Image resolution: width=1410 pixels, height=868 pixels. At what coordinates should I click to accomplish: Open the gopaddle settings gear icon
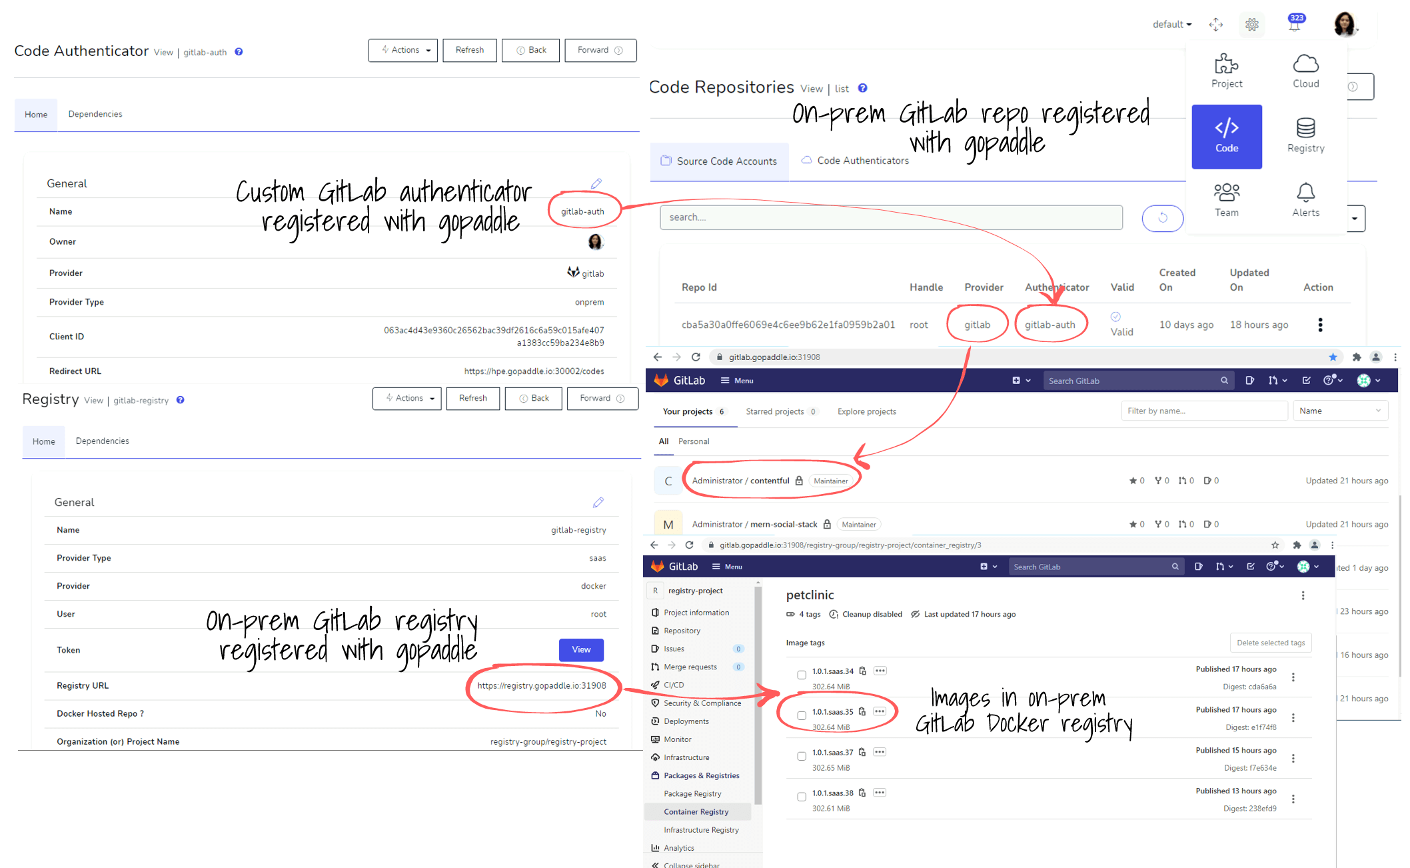pyautogui.click(x=1252, y=24)
